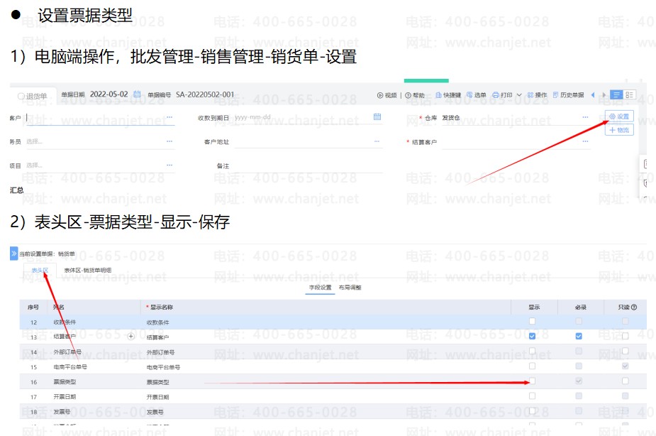Viewport: 656px width, 436px height.
Task: Open the 操作 operations menu
Action: tap(537, 95)
